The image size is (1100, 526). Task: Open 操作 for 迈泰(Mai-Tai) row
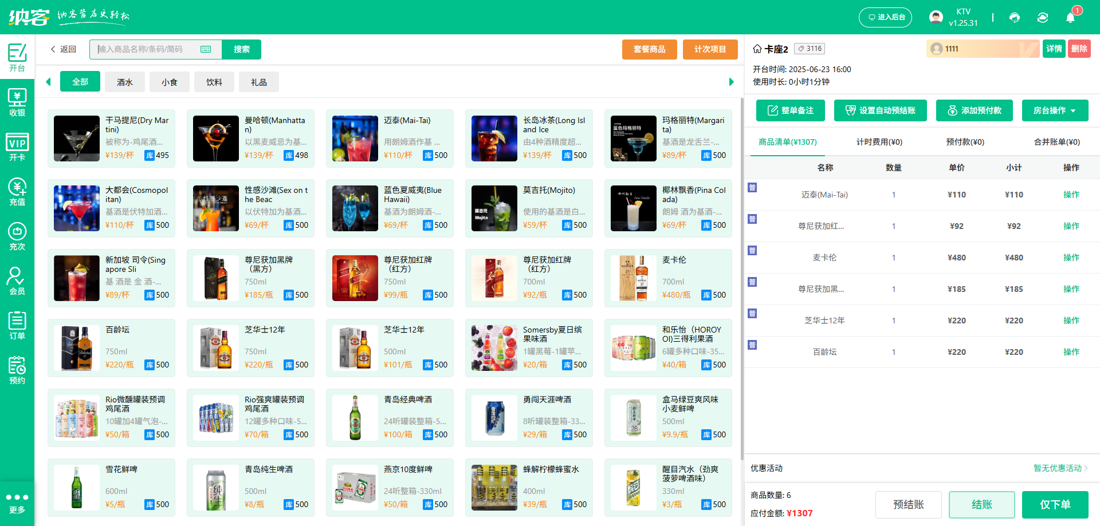(1071, 195)
